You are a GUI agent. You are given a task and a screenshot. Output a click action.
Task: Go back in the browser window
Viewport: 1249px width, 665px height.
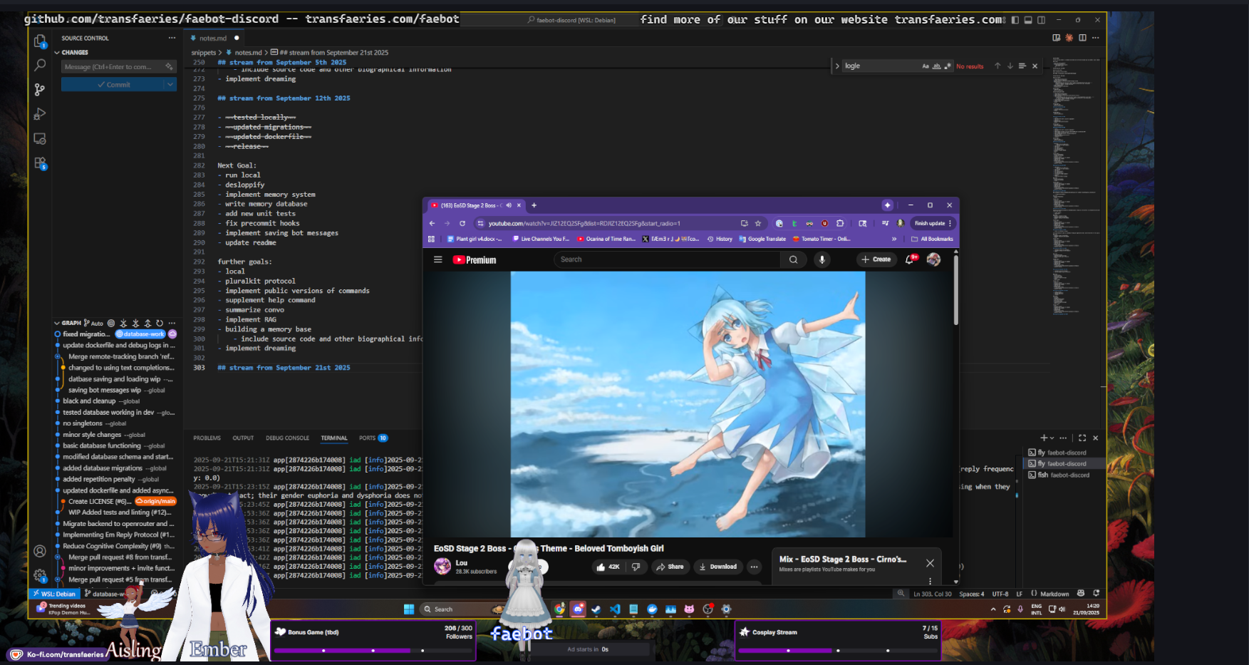pos(433,223)
